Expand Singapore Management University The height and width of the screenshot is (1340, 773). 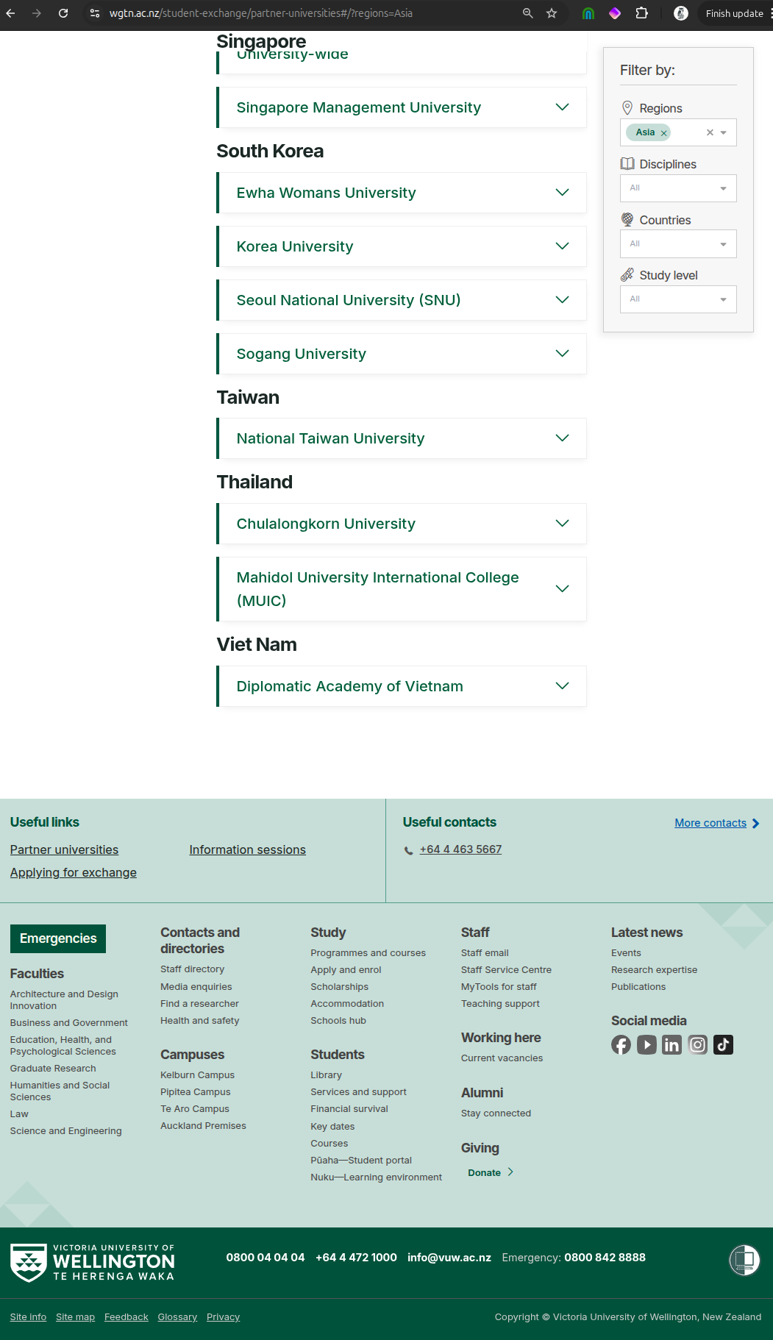pos(402,107)
